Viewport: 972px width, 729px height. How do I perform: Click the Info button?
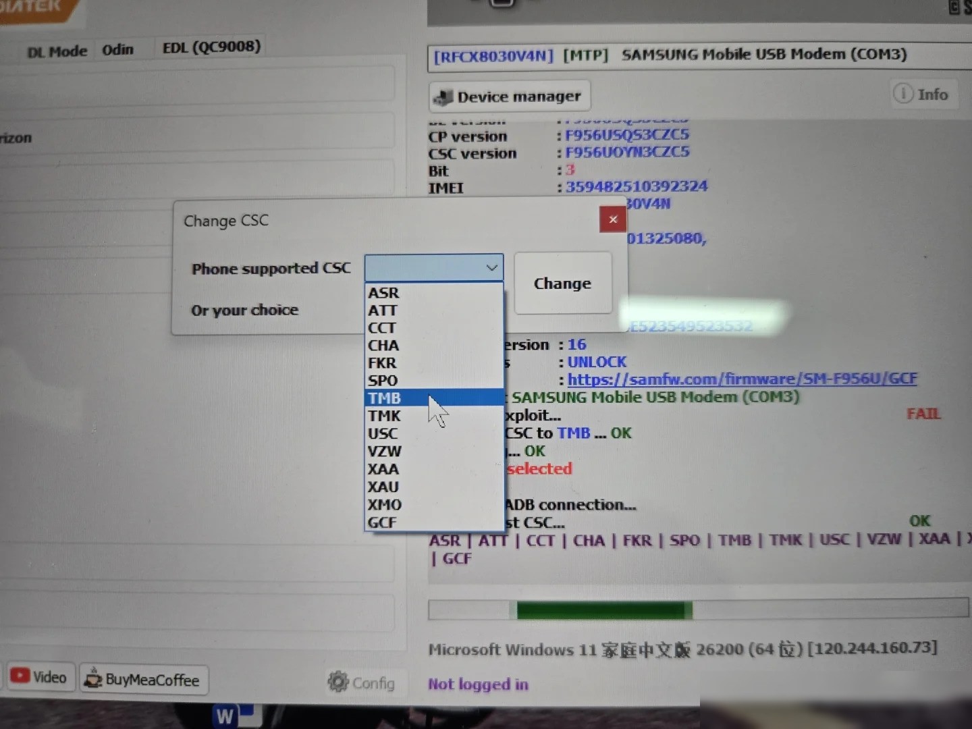point(922,94)
